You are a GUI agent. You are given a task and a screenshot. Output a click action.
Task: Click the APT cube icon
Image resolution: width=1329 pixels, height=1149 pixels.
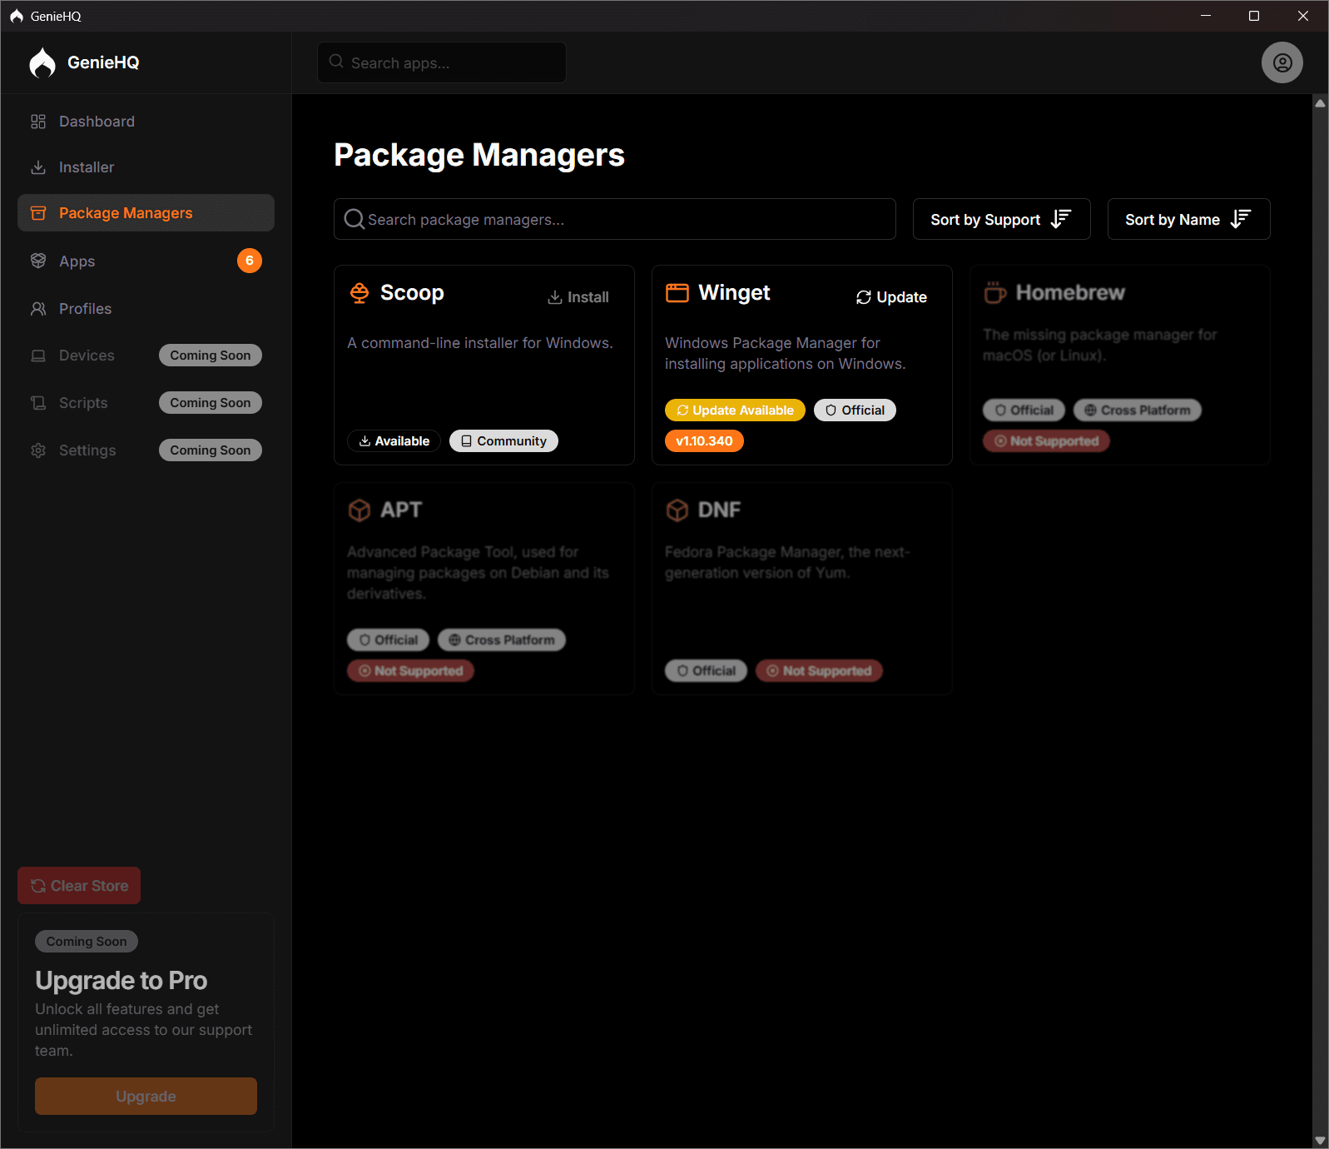pyautogui.click(x=360, y=510)
